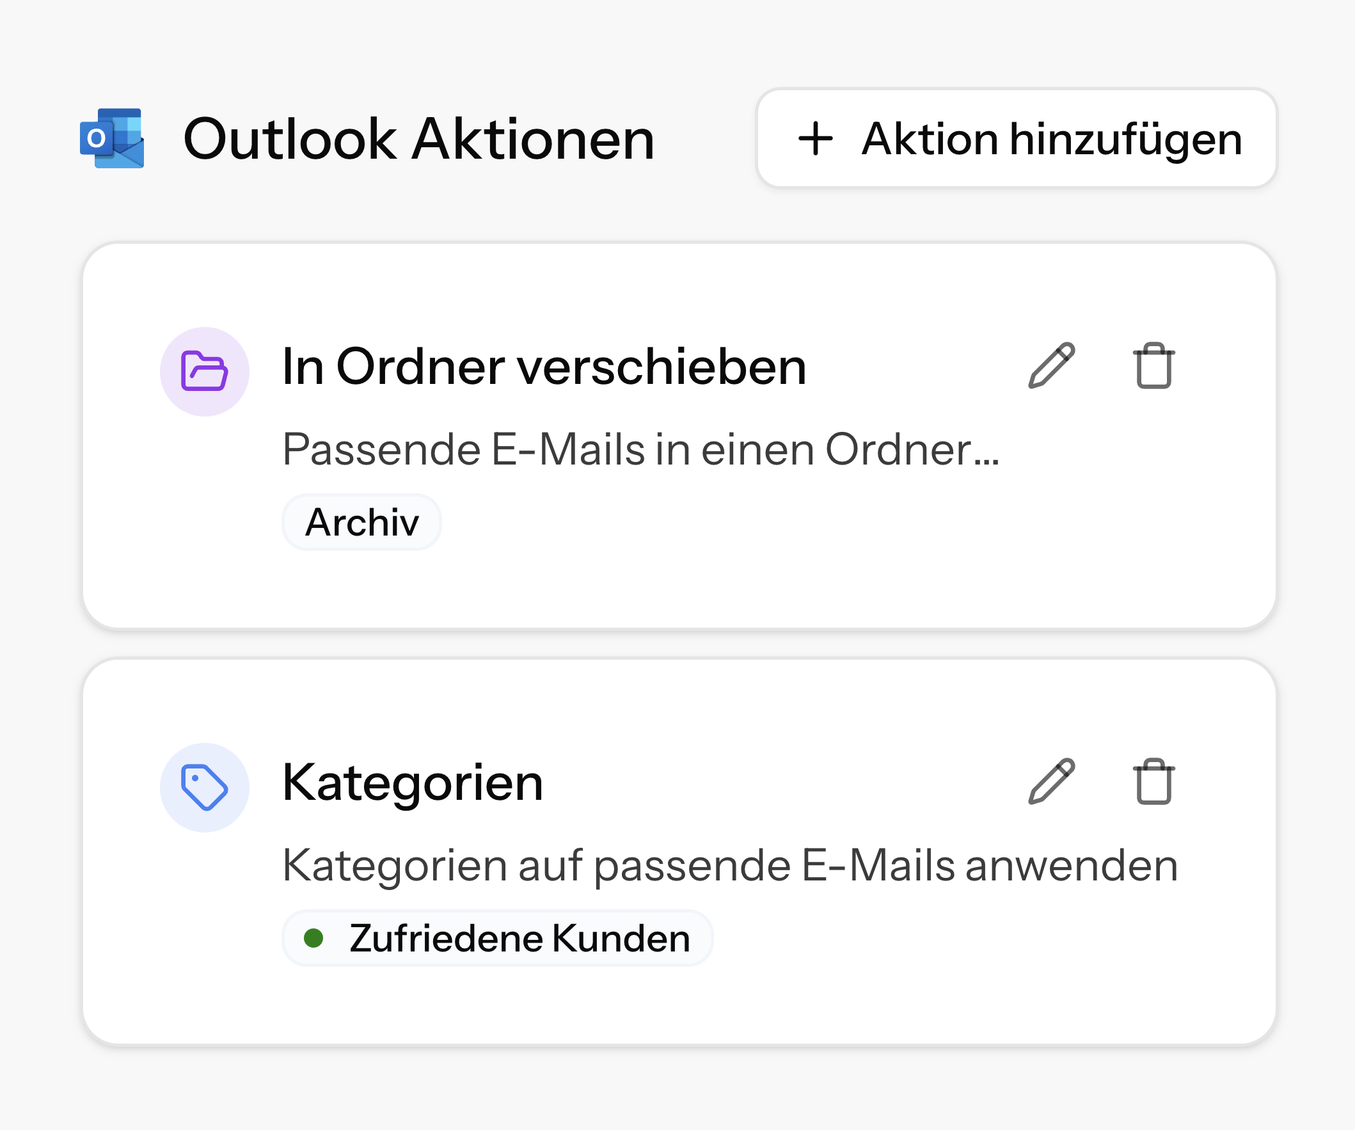
Task: Click 'Passende E-Mails in einen Ordner…' description
Action: tap(642, 449)
